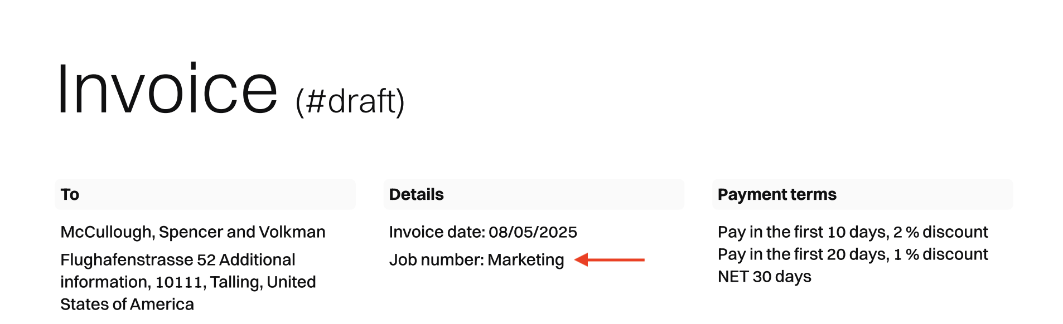Select the Marketing job number value
Viewport: 1063px width, 324px height.
tap(526, 260)
